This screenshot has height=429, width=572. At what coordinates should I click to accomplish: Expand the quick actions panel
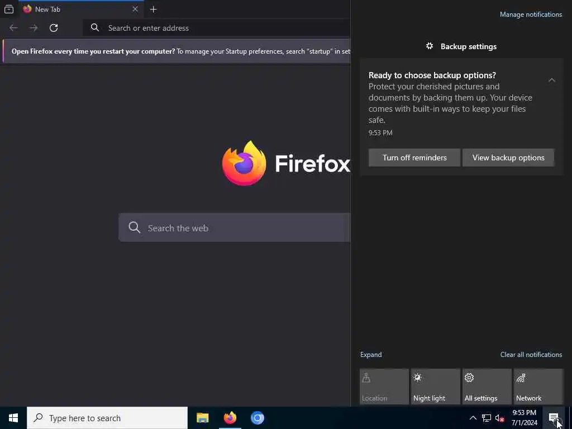371,355
